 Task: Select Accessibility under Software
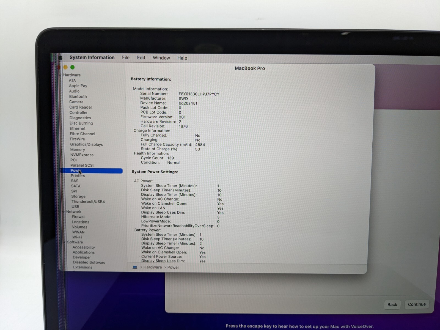point(84,248)
